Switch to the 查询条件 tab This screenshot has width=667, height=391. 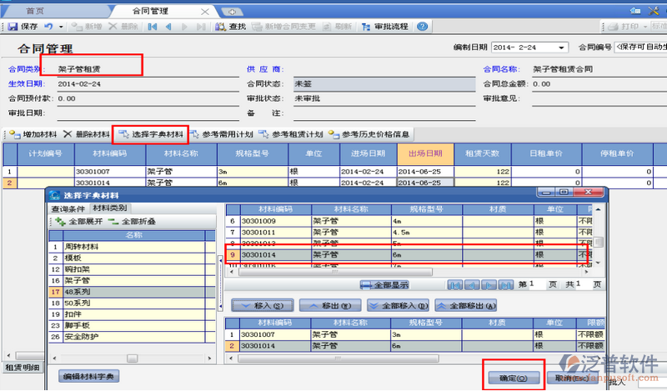point(67,208)
